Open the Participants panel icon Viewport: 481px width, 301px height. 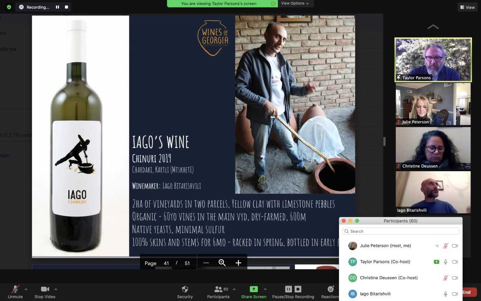point(218,289)
